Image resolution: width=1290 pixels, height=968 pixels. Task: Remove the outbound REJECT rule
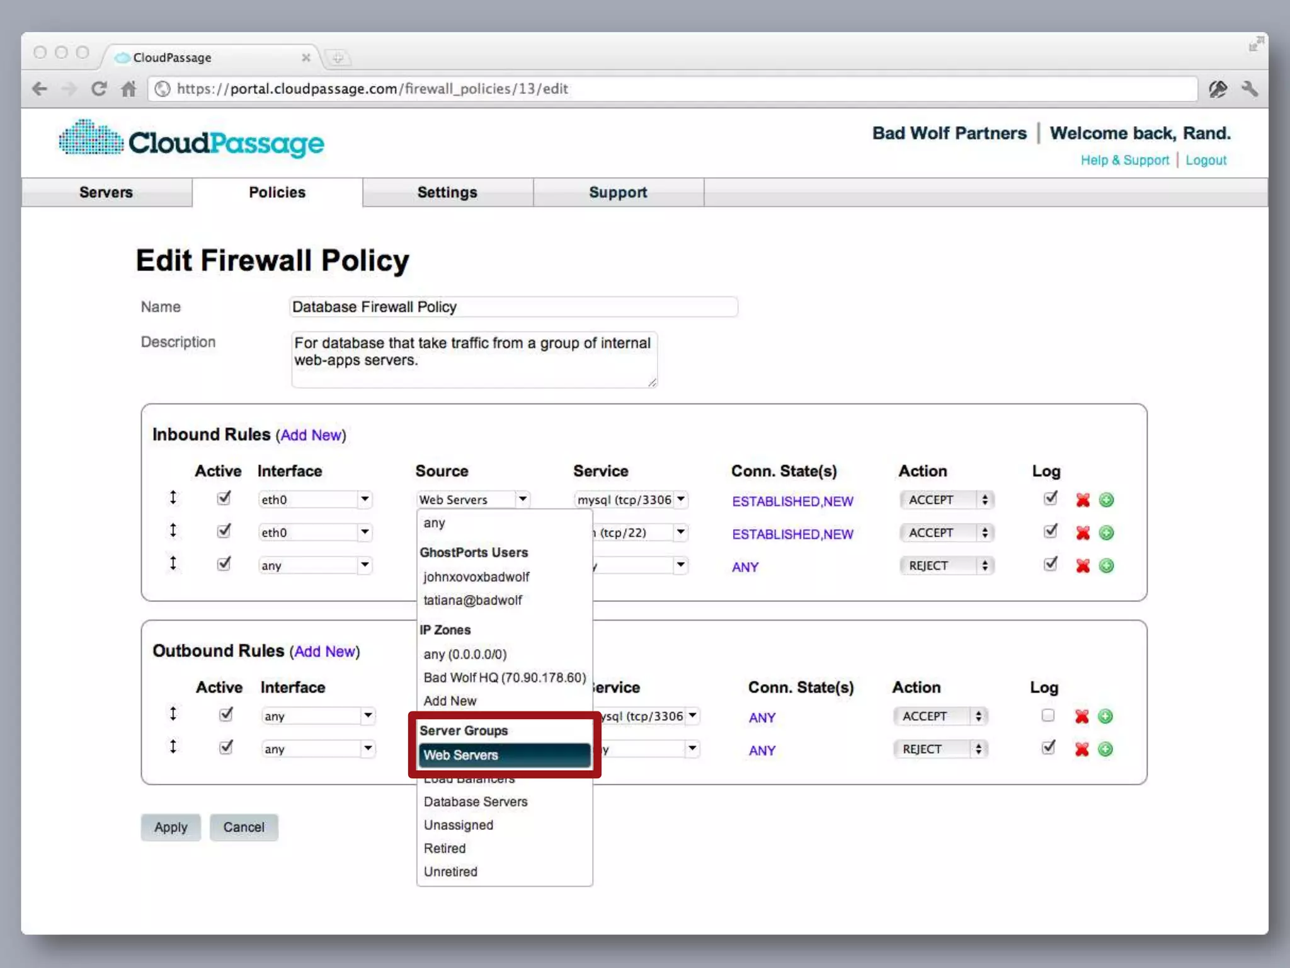coord(1082,749)
